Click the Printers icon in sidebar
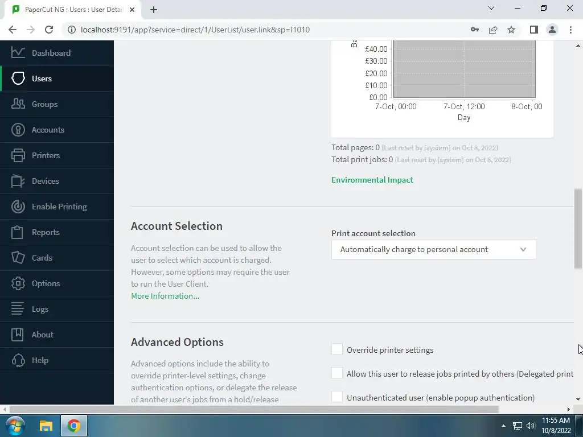The image size is (583, 437). (18, 155)
